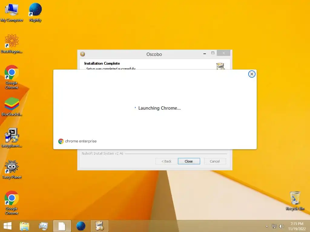310x232 pixels.
Task: Click the chrome enterprise logo
Action: pos(77,141)
